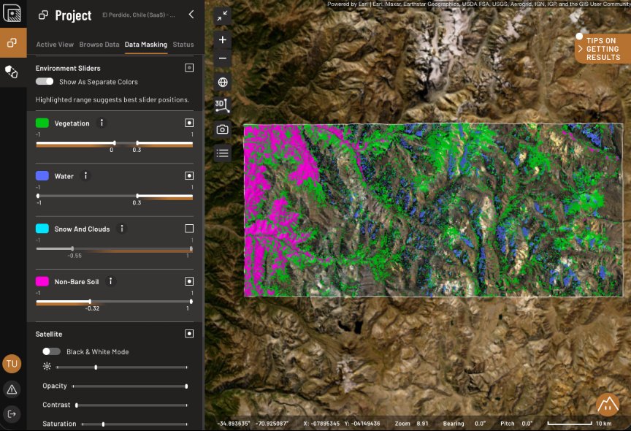This screenshot has height=431, width=631.
Task: Click the Zoom 8.91 readout
Action: [411, 424]
